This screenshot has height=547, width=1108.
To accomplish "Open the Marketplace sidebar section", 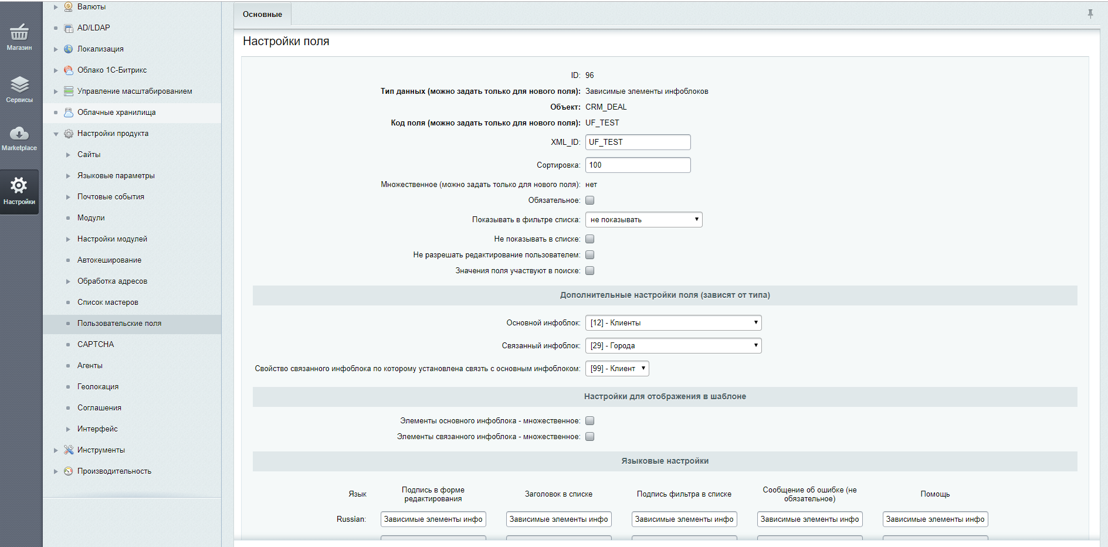I will tap(19, 138).
